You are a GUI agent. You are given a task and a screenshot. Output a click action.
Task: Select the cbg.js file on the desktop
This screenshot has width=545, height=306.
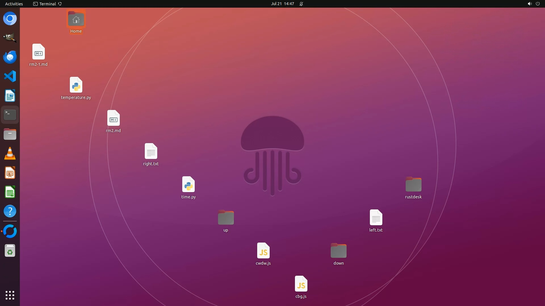click(x=301, y=284)
